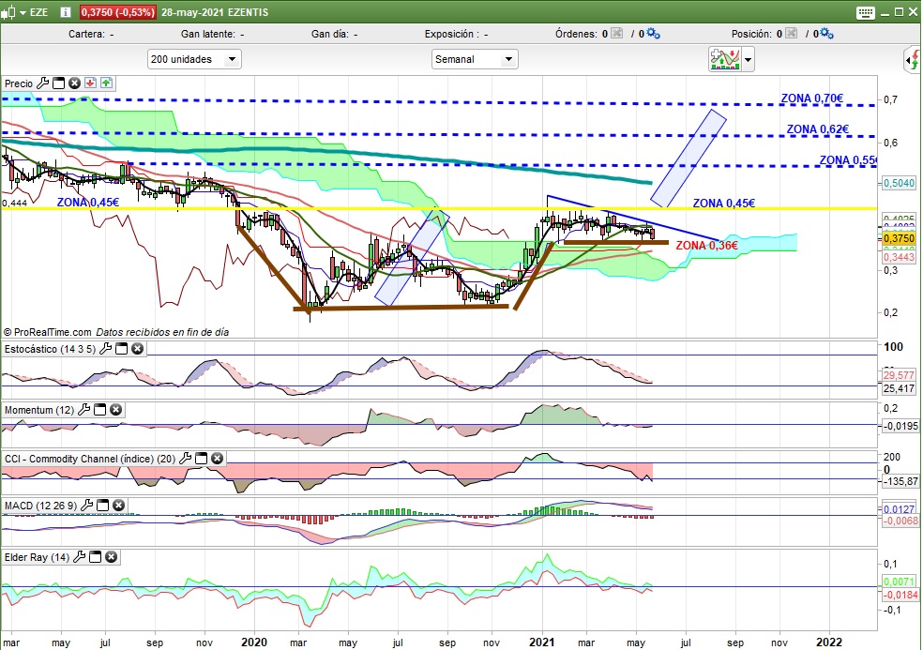923x650 pixels.
Task: Open Momentum (12) wrench settings
Action: tap(84, 410)
